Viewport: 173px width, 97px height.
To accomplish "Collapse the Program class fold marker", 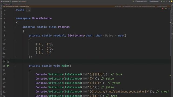I will click(x=15, y=27).
